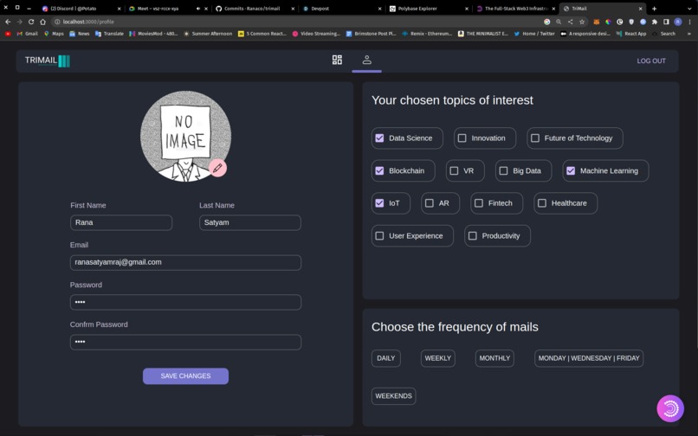Select DAILY mail frequency

386,358
